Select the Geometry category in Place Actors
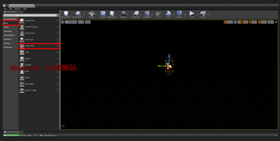The image size is (280, 141). point(8,39)
